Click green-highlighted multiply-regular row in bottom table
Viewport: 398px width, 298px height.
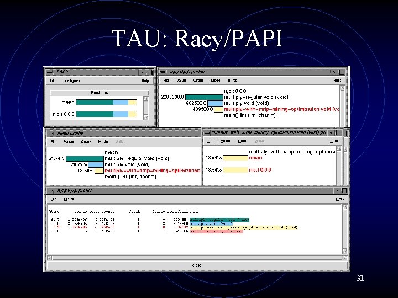219,220
